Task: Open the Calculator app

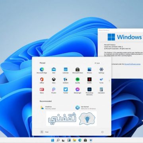Action: tap(101, 91)
